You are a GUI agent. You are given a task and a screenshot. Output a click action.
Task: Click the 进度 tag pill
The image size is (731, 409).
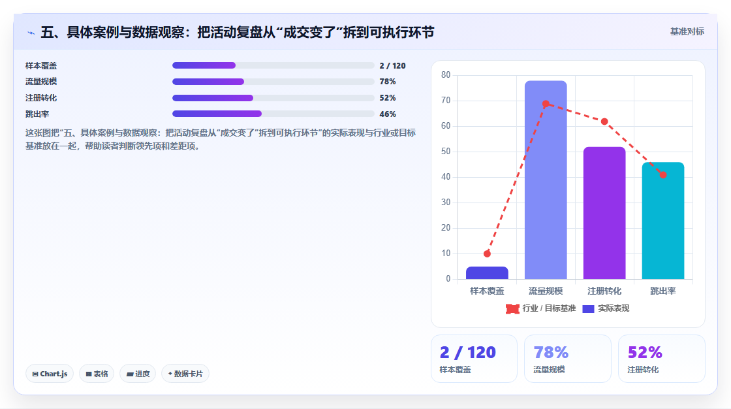[x=138, y=374]
